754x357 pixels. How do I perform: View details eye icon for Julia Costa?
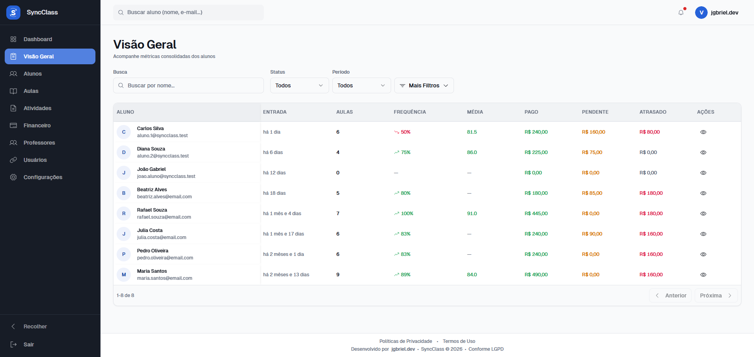703,234
